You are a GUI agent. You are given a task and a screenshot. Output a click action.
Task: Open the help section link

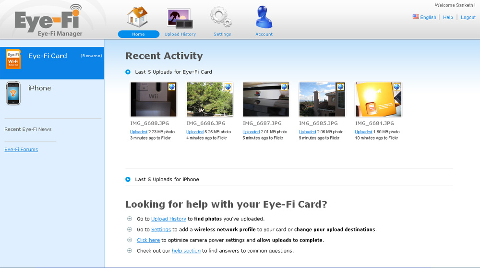click(x=186, y=251)
